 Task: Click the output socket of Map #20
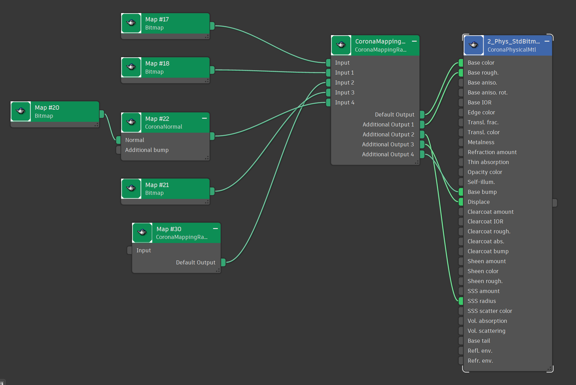click(x=102, y=114)
